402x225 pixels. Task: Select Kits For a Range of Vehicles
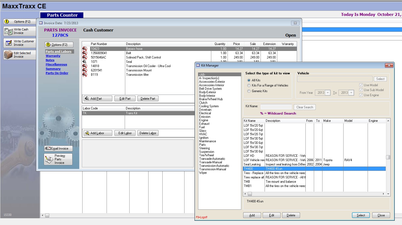(249, 85)
